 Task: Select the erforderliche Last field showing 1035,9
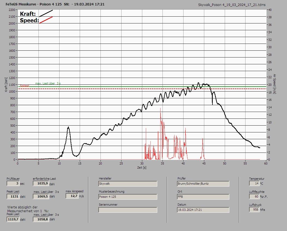pos(41,183)
